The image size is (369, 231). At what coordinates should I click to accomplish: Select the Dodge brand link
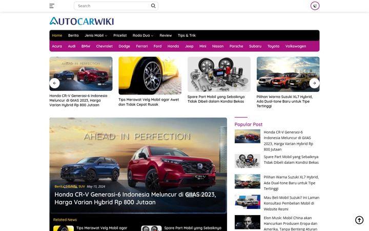pos(124,46)
